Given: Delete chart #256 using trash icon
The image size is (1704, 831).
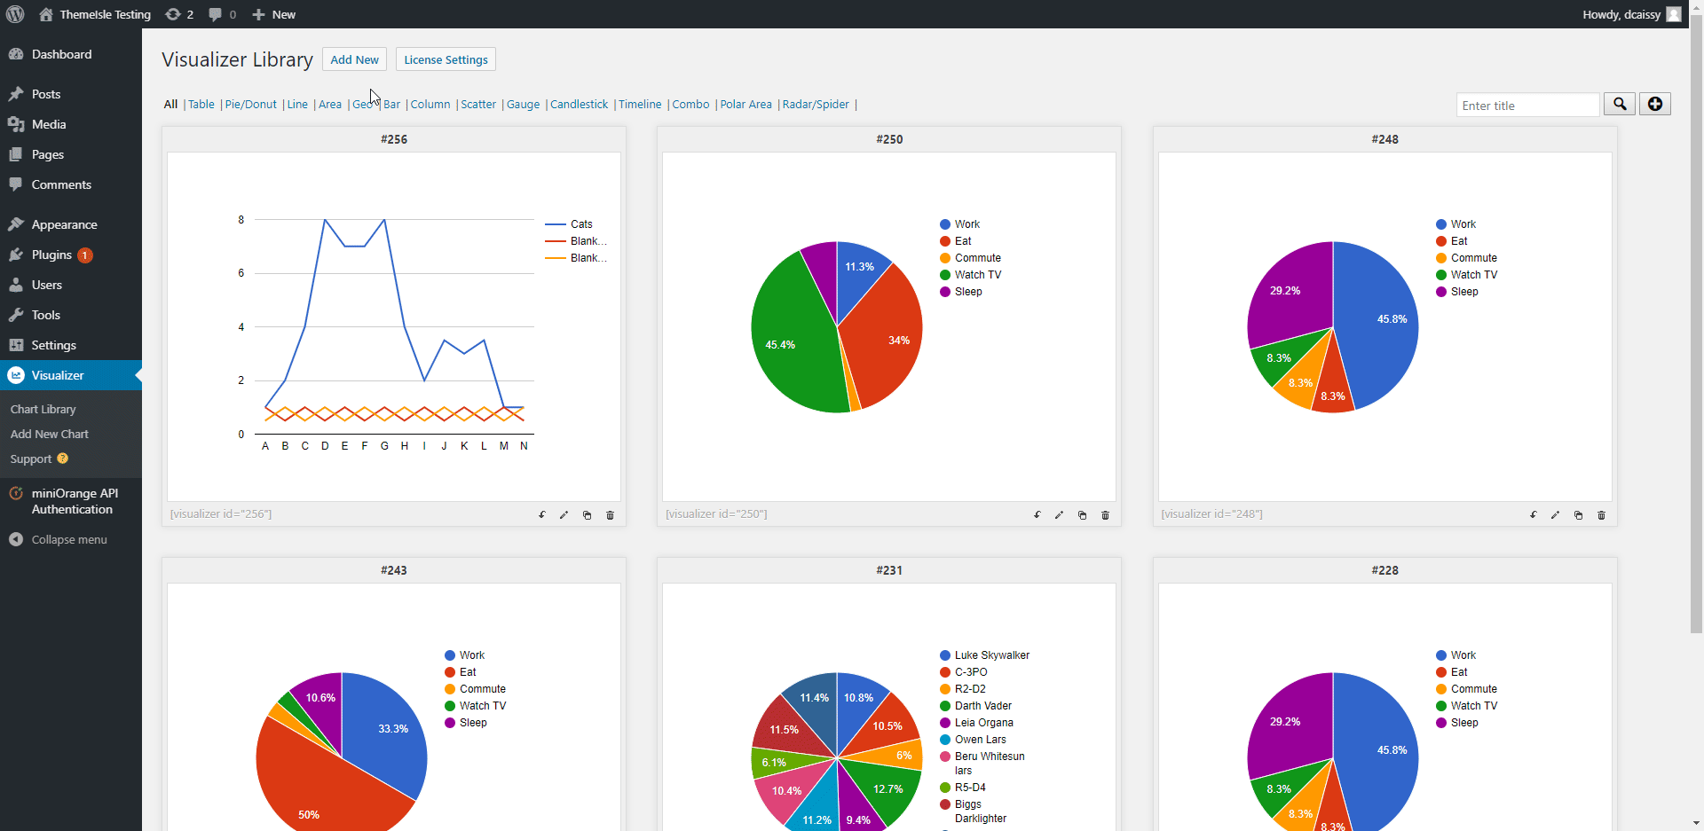Looking at the screenshot, I should (x=610, y=515).
